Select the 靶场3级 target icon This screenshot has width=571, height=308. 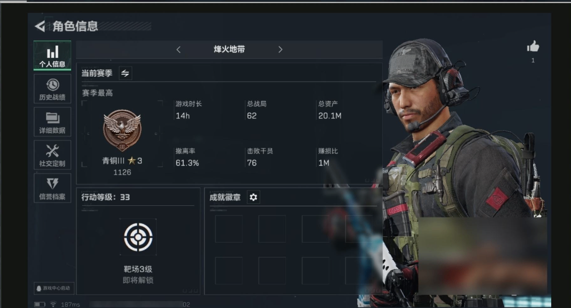138,237
